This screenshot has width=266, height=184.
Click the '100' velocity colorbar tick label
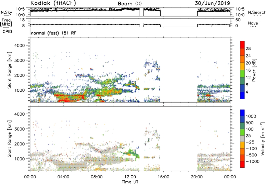(250, 129)
